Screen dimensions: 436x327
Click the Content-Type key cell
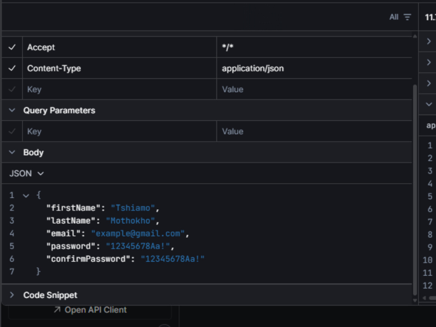pyautogui.click(x=119, y=68)
